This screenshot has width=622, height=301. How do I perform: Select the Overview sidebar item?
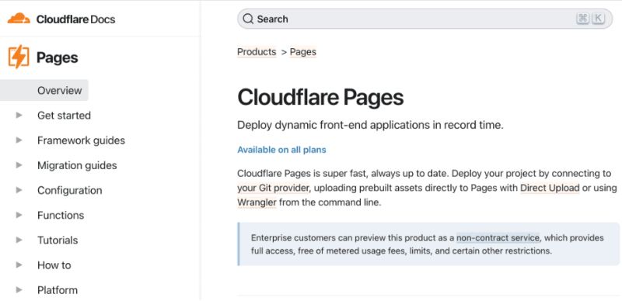44,90
